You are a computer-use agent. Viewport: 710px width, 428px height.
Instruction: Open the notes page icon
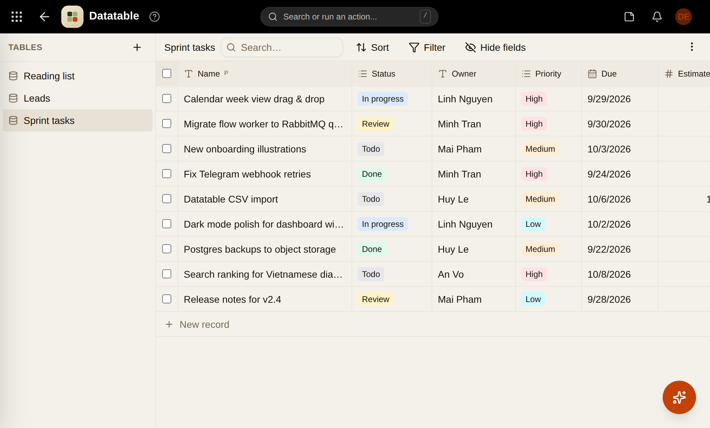tap(629, 17)
